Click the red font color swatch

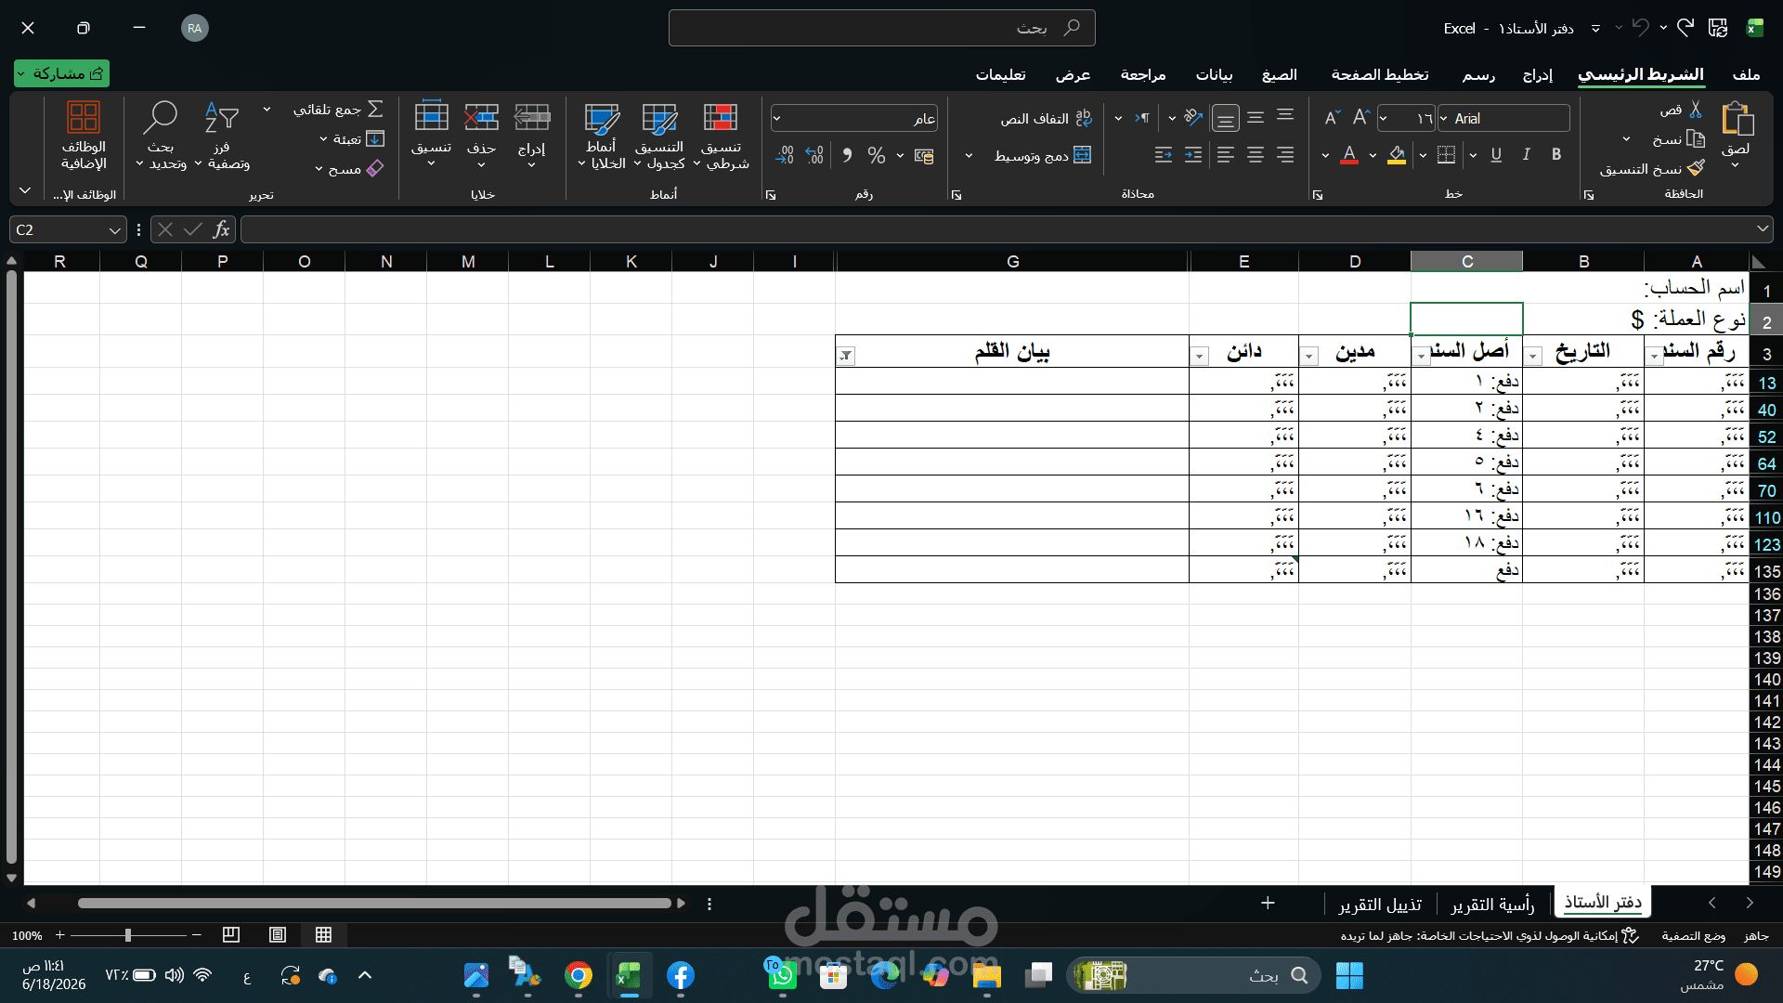1349,155
